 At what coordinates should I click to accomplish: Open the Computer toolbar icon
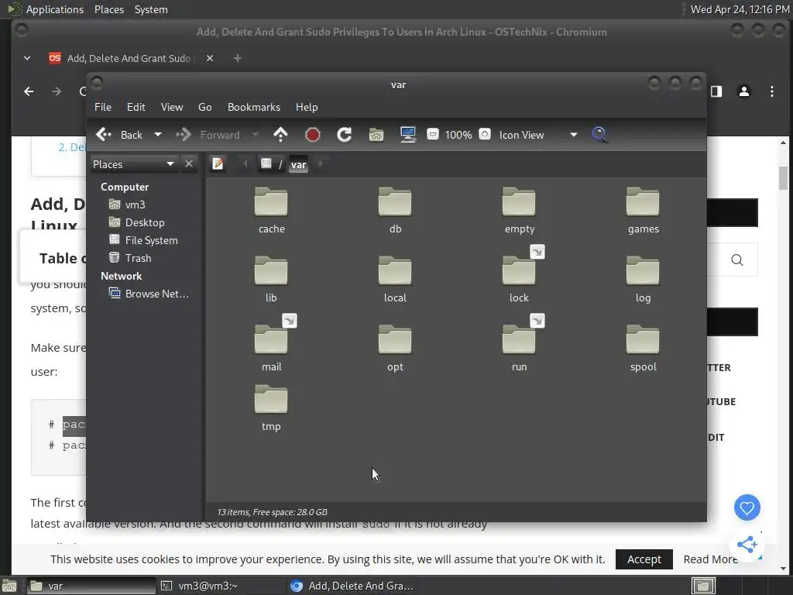[x=407, y=135]
